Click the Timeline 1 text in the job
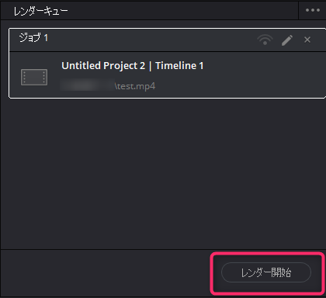Viewport: 326px width, 298px height. [x=179, y=66]
